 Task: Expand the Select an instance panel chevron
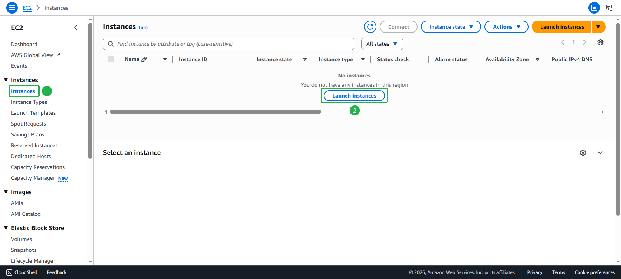pyautogui.click(x=600, y=153)
